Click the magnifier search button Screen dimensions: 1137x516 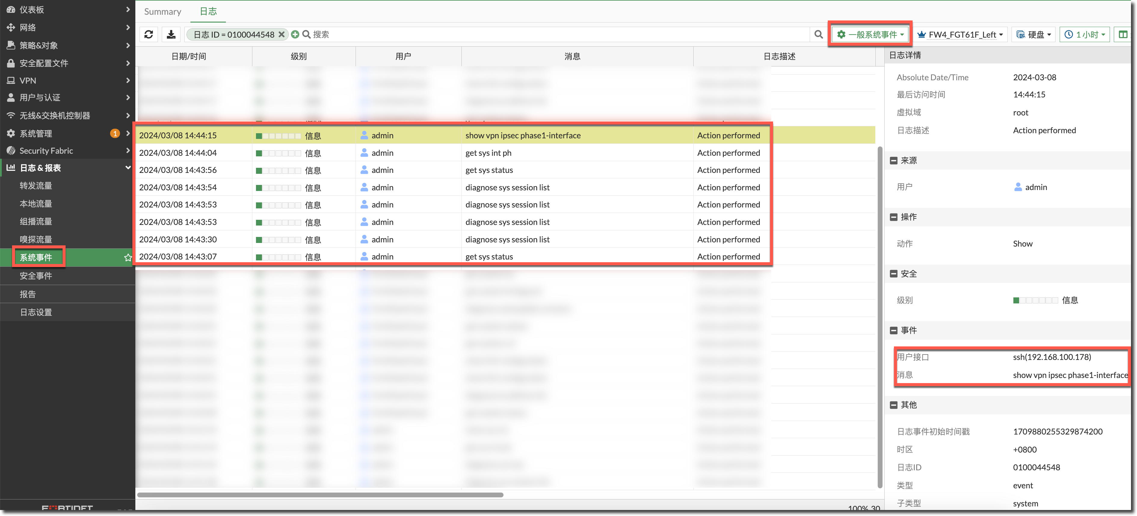point(818,34)
